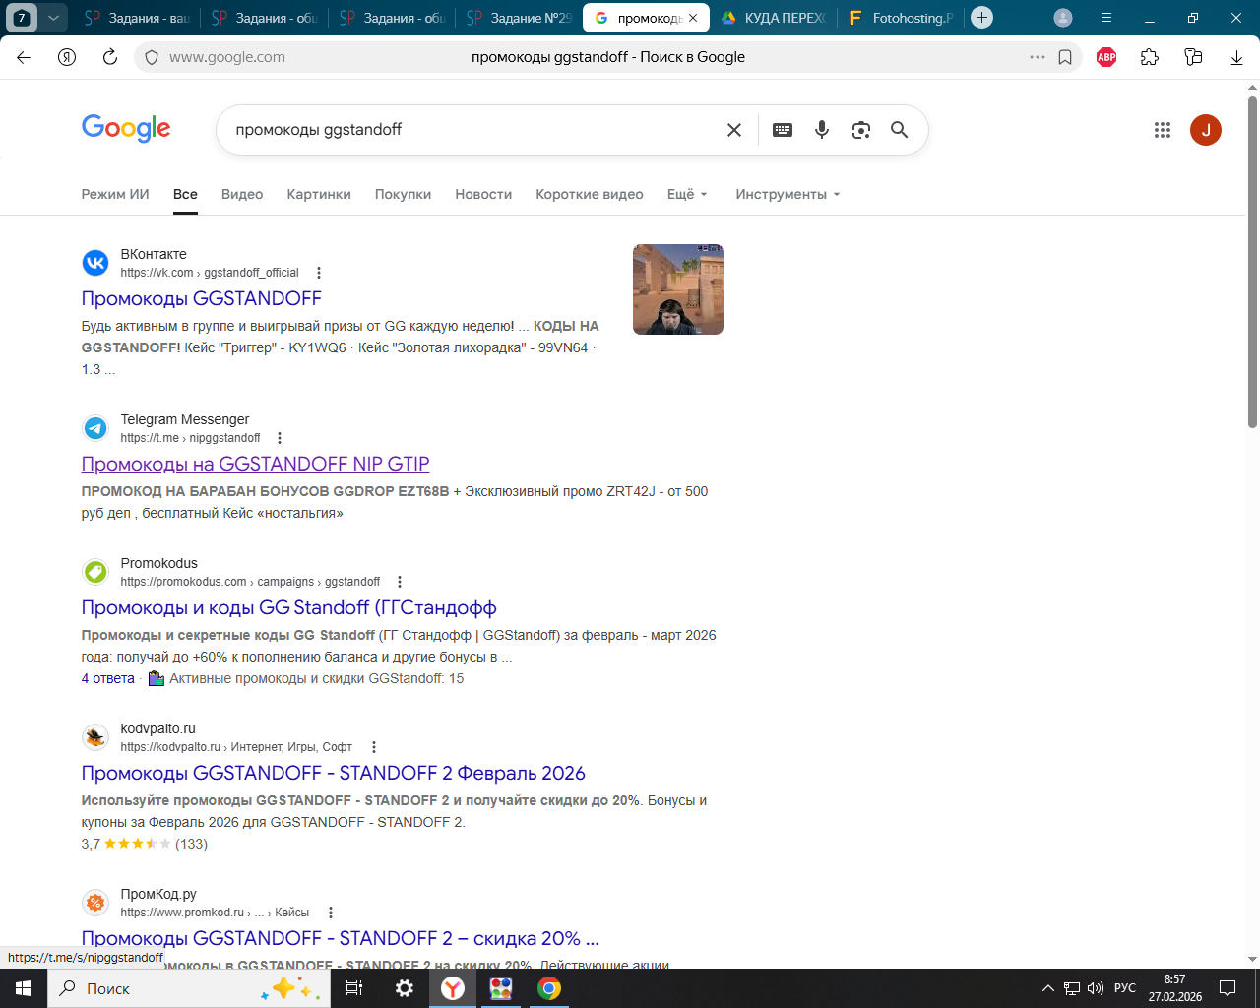This screenshot has height=1008, width=1260.
Task: Open the Google apps grid
Action: (x=1163, y=130)
